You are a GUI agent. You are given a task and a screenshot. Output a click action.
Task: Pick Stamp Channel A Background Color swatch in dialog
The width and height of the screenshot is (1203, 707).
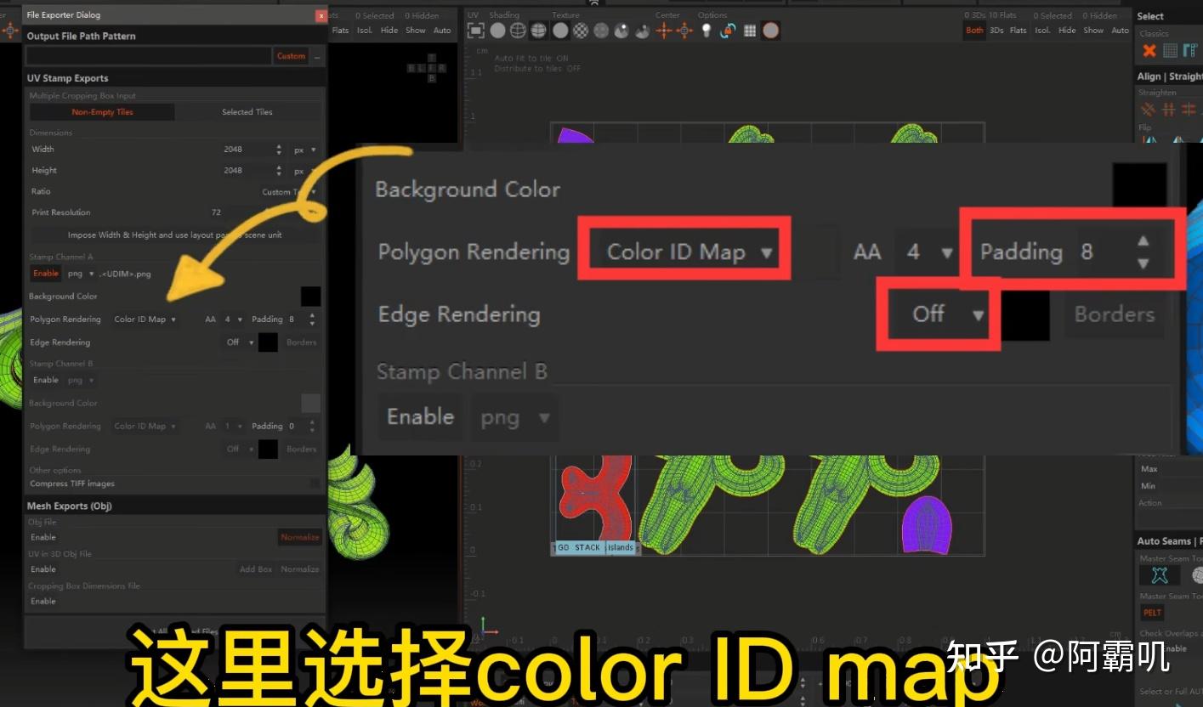pyautogui.click(x=310, y=297)
